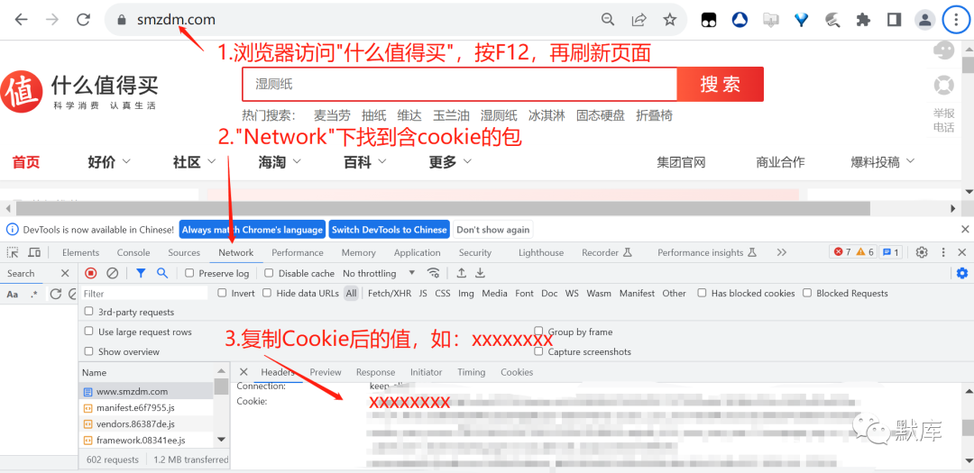Screen dimensions: 974x473
Task: Open the user profile avatar
Action: tap(925, 20)
